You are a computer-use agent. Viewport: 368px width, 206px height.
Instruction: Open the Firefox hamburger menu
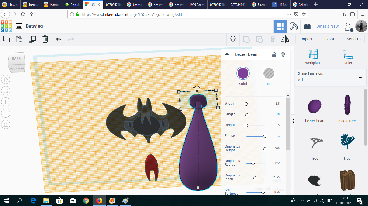362,14
